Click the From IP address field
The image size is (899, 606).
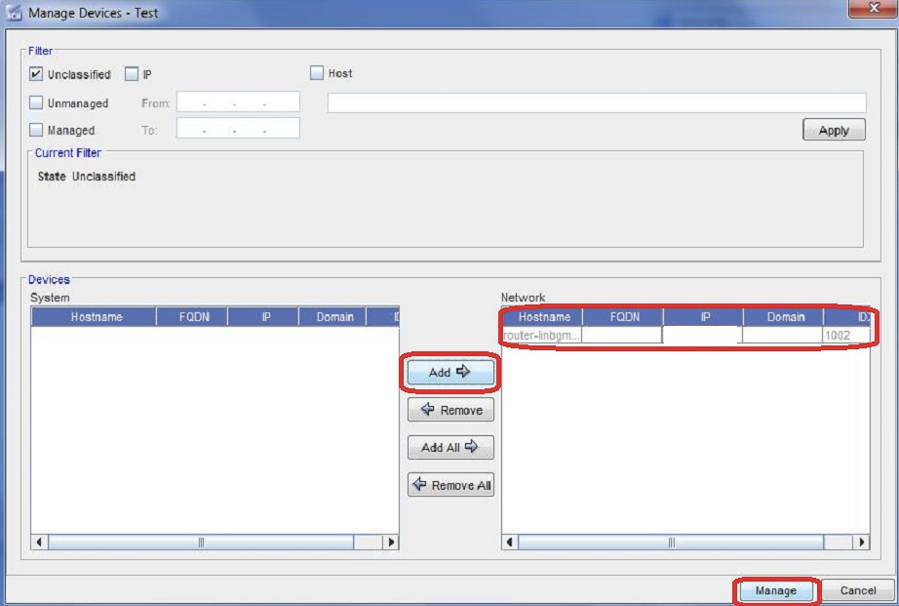point(238,102)
